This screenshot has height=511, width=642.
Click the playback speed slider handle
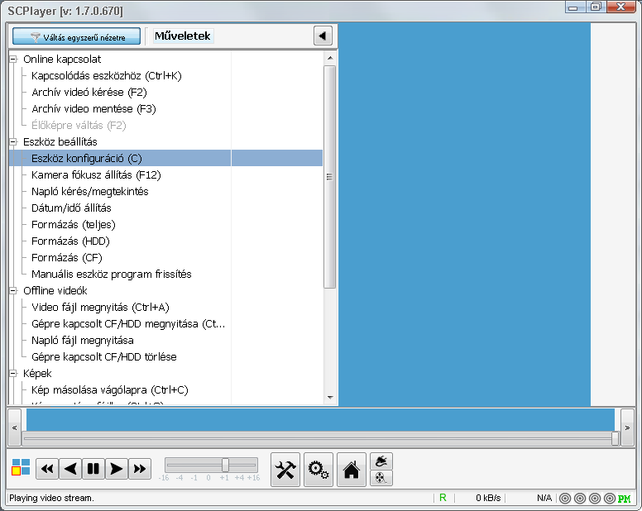pyautogui.click(x=225, y=466)
